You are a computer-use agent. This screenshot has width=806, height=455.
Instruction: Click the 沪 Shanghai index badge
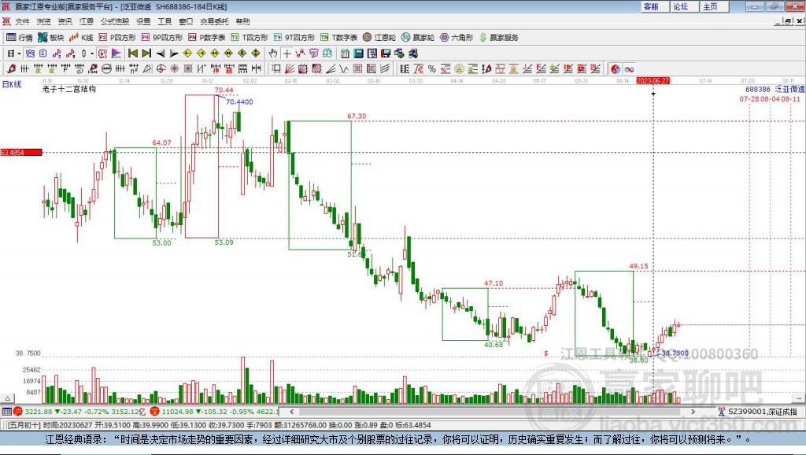(x=18, y=411)
